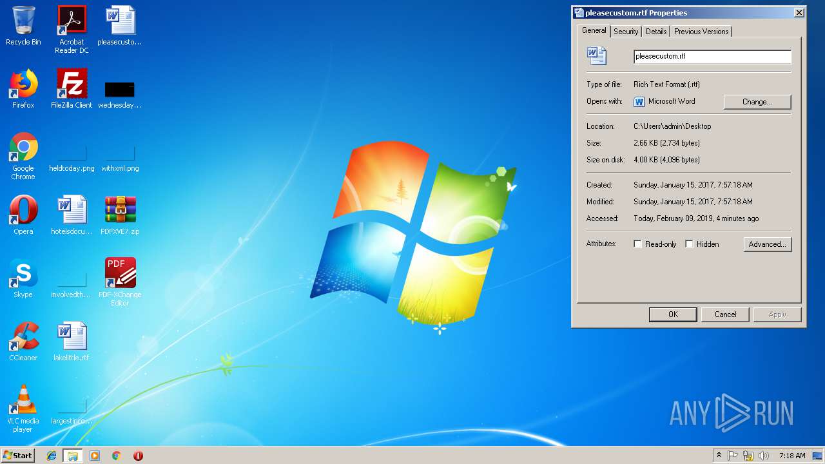Select the Google Chrome desktop shortcut
Viewport: 825px width, 464px height.
coord(23,156)
